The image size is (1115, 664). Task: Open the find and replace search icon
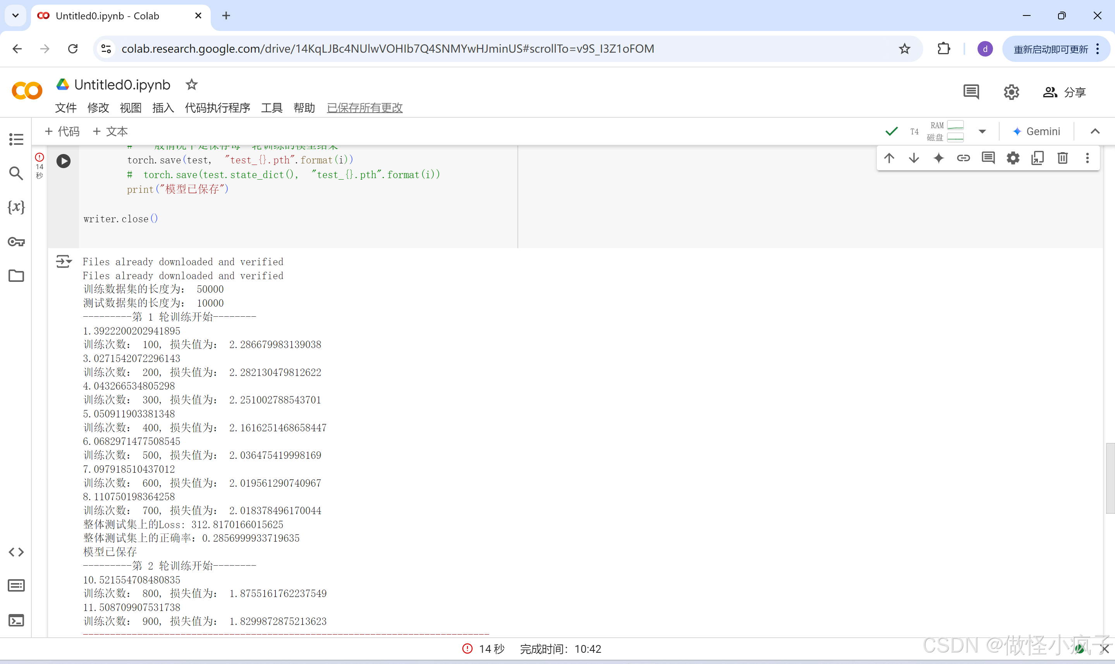pyautogui.click(x=16, y=173)
